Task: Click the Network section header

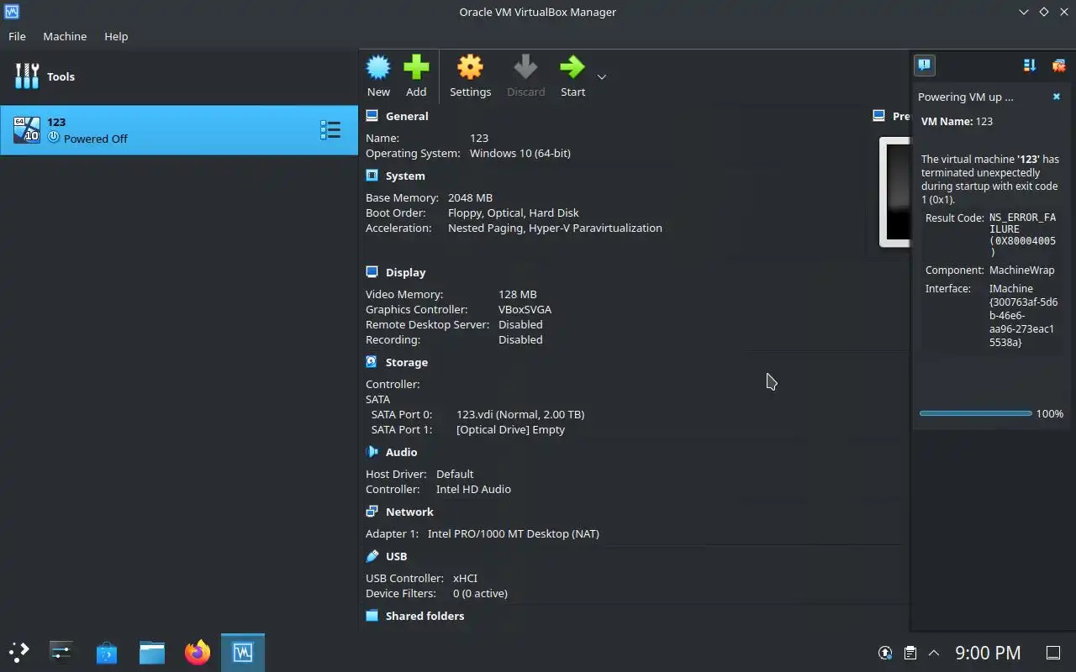Action: [x=409, y=512]
